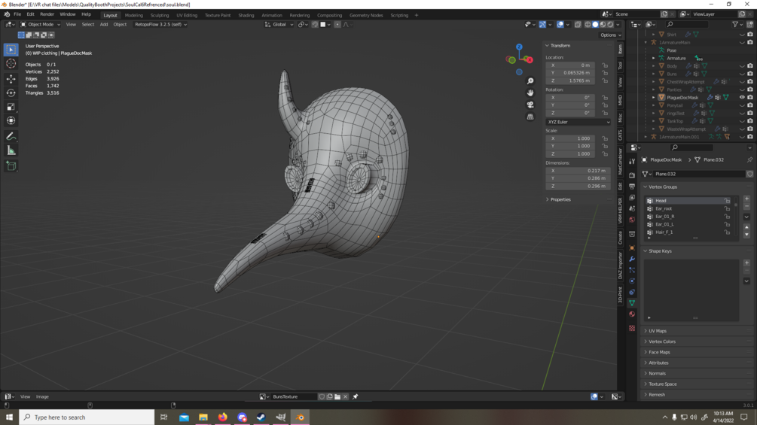
Task: Open the Render menu
Action: 47,14
